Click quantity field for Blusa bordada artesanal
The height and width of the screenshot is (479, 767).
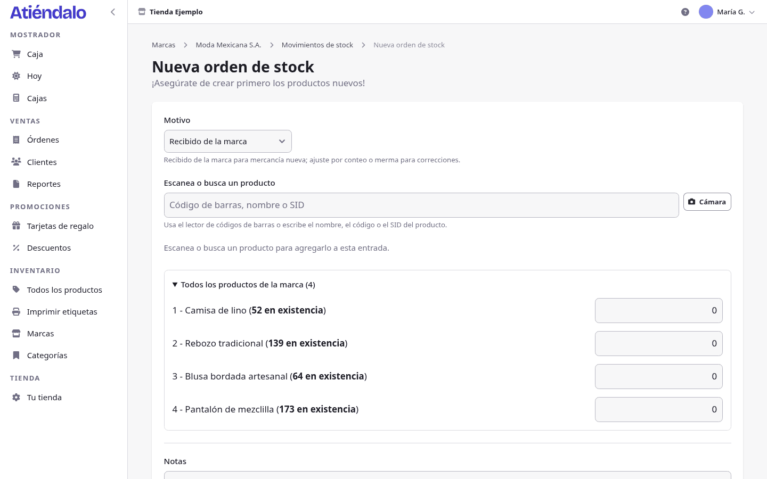pyautogui.click(x=658, y=376)
